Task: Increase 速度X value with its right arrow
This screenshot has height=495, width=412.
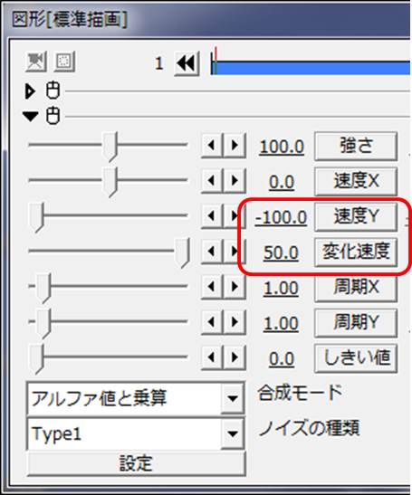Action: coord(235,181)
